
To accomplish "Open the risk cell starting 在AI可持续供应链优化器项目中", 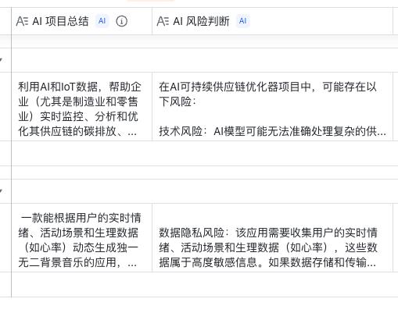I will pyautogui.click(x=272, y=107).
